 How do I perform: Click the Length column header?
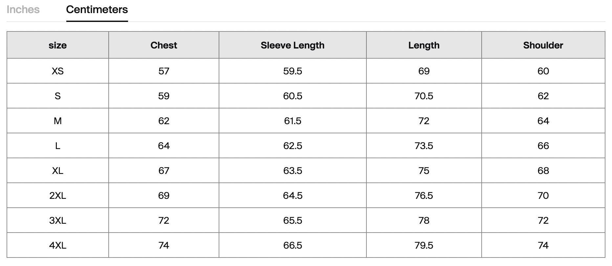[x=424, y=45]
